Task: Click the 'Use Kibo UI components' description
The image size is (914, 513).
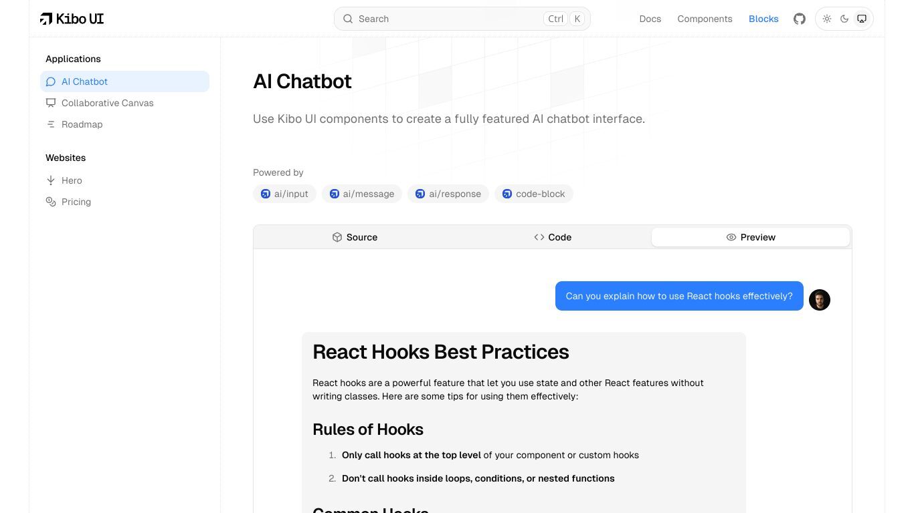Action: tap(449, 119)
